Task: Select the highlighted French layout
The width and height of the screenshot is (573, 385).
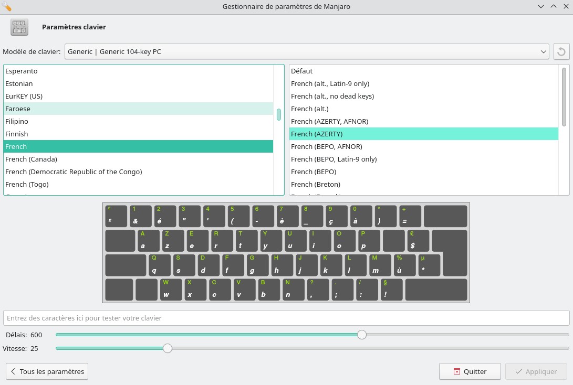Action: [x=138, y=147]
